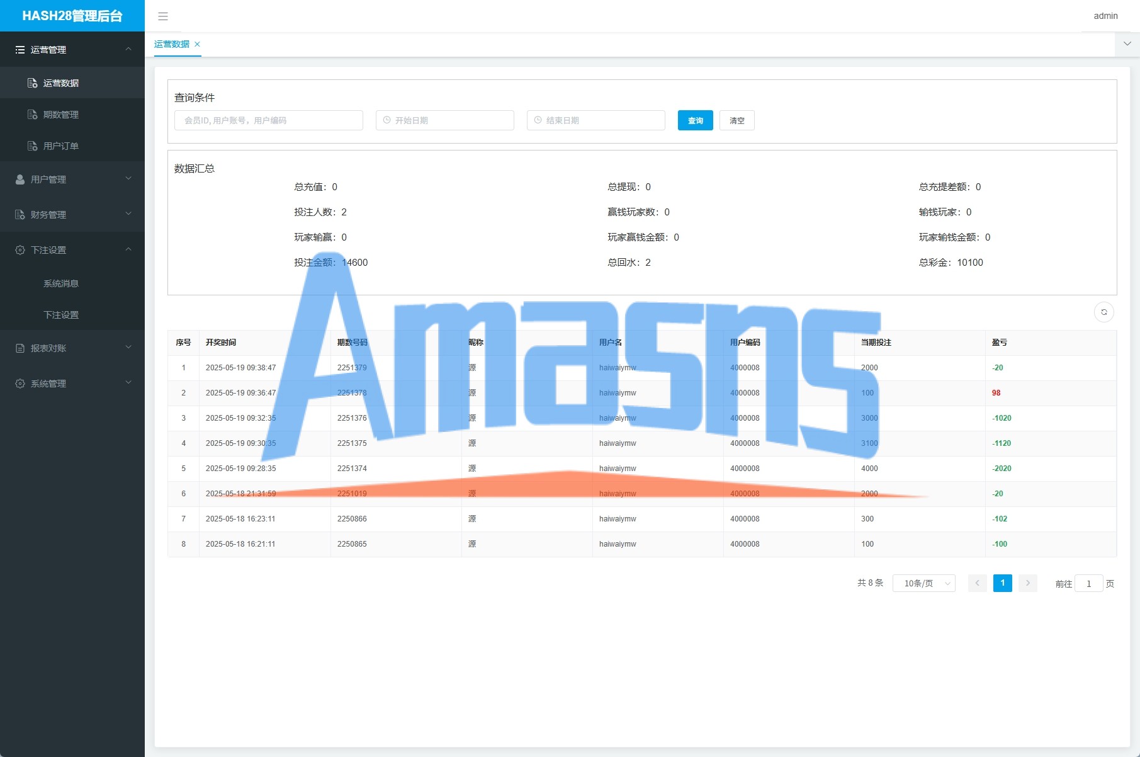Open the 期数管理 sidebar menu item
Screen dimensions: 1140x757
coord(72,114)
